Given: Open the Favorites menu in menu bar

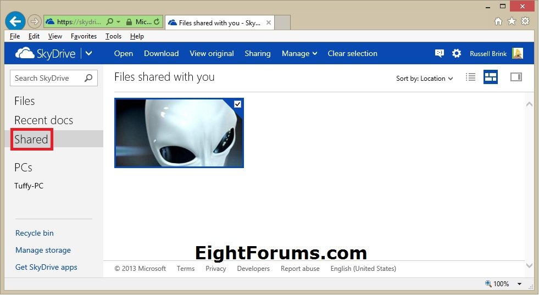Looking at the screenshot, I should [84, 36].
